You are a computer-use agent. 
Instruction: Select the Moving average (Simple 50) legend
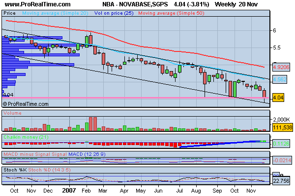(x=171, y=13)
